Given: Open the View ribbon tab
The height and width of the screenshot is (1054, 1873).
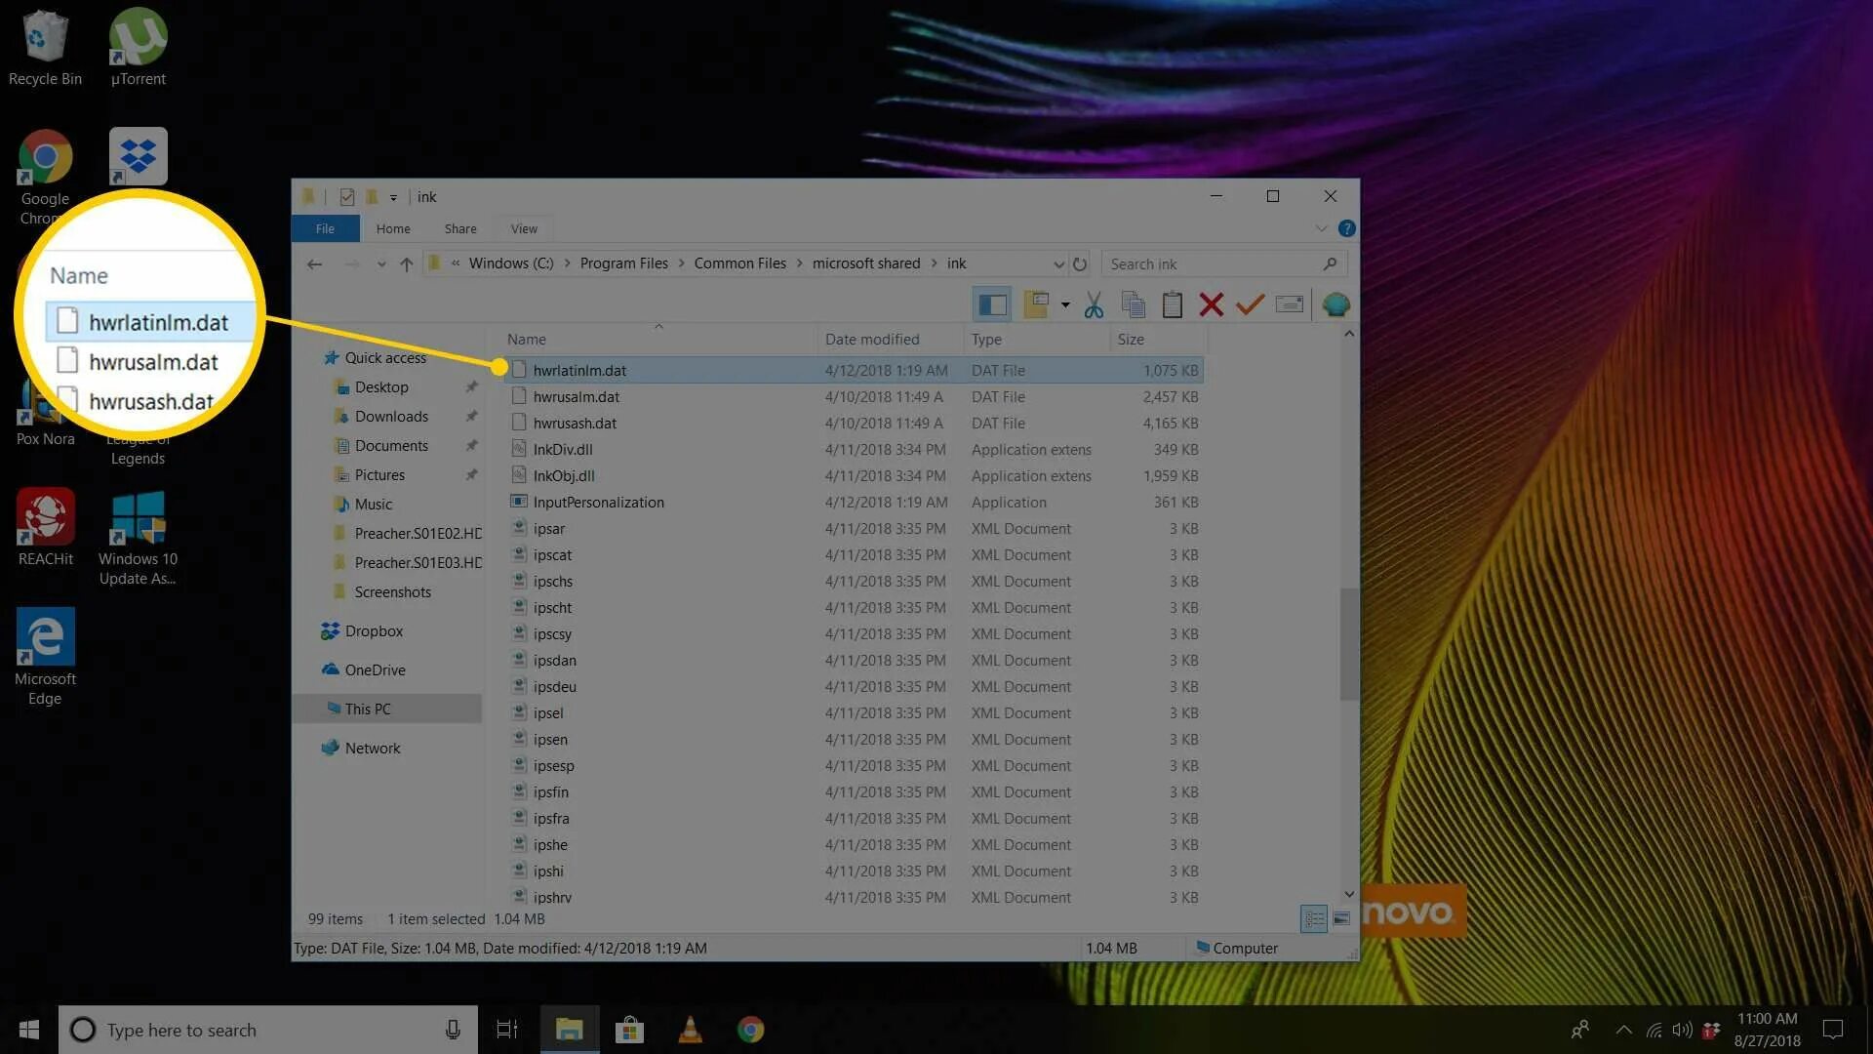Looking at the screenshot, I should tap(524, 228).
